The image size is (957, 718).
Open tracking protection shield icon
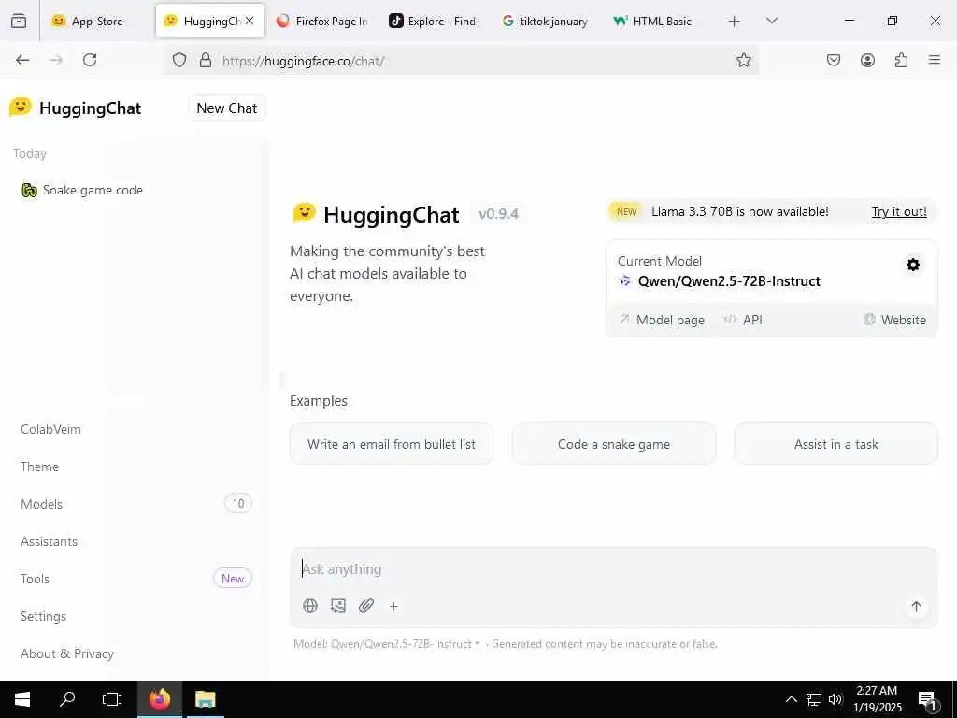pyautogui.click(x=179, y=60)
